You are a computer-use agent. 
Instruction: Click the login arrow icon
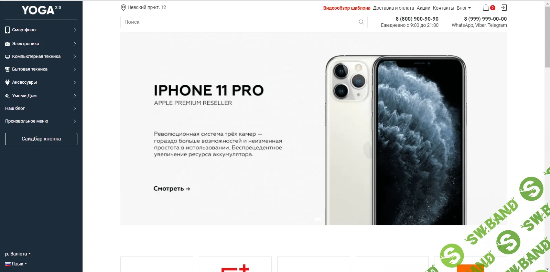pyautogui.click(x=504, y=8)
